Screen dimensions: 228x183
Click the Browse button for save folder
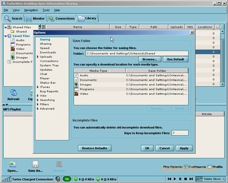click(150, 59)
